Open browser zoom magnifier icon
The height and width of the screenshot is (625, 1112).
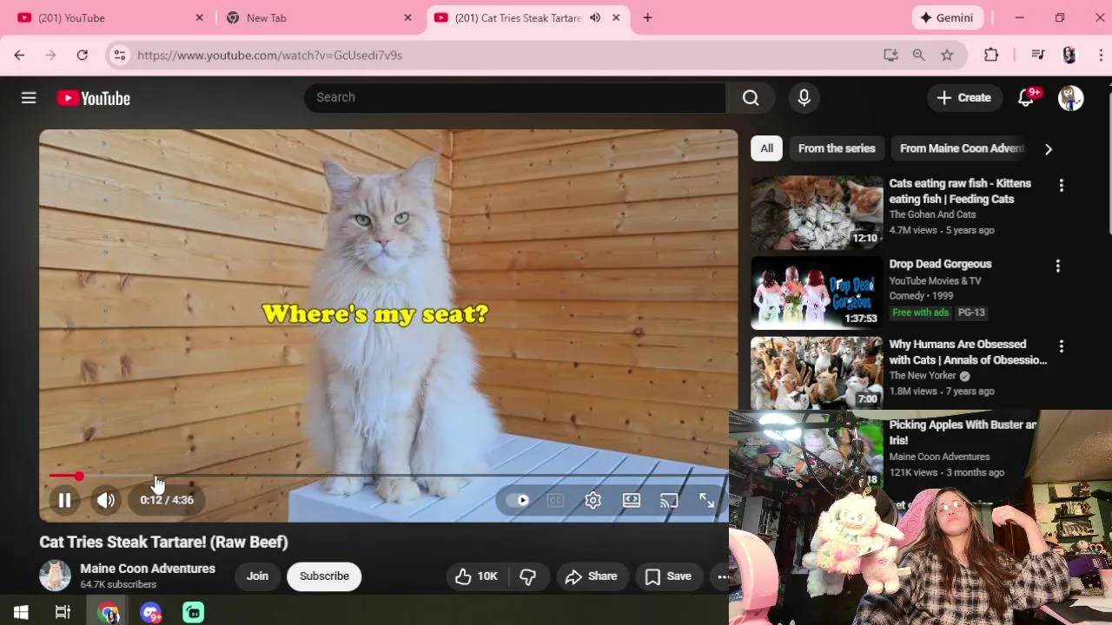[x=918, y=55]
